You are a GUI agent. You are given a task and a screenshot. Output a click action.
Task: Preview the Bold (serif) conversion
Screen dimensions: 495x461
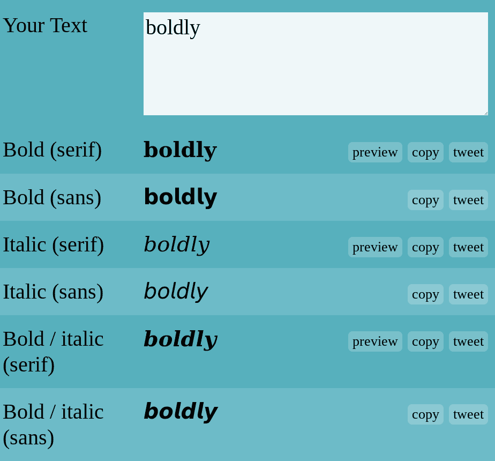coord(375,152)
